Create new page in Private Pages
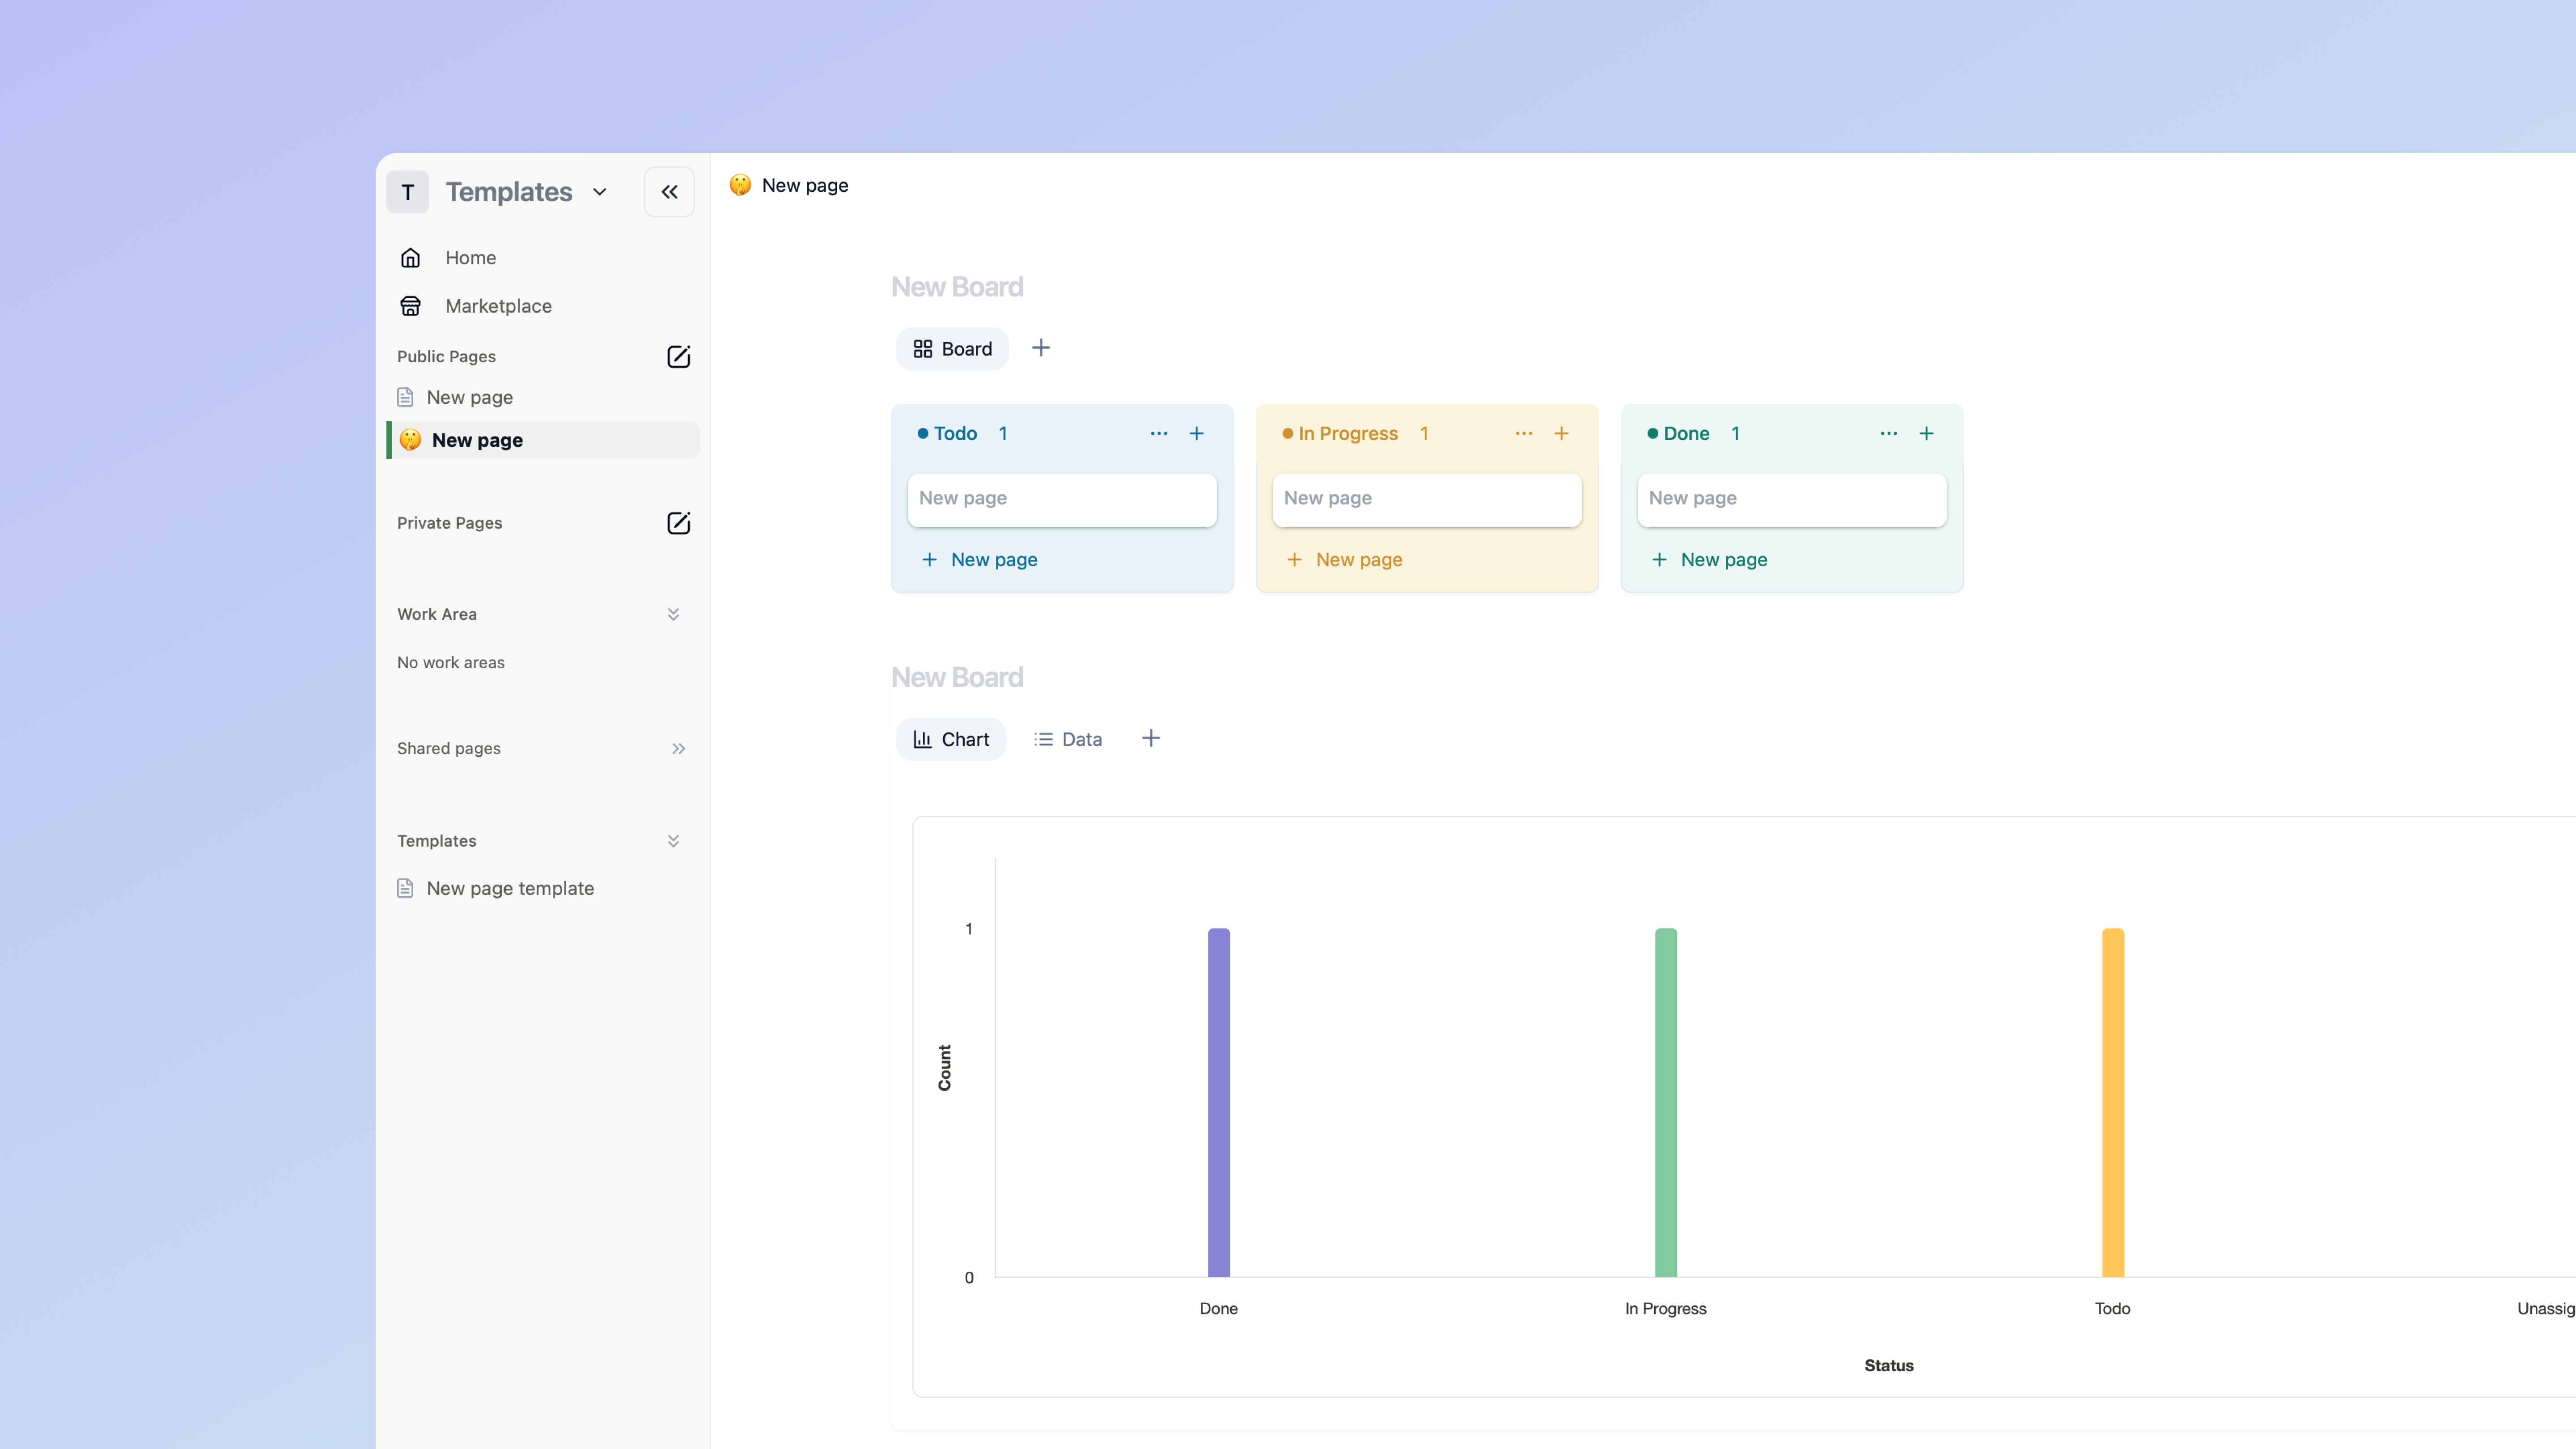The image size is (2576, 1449). pyautogui.click(x=678, y=523)
